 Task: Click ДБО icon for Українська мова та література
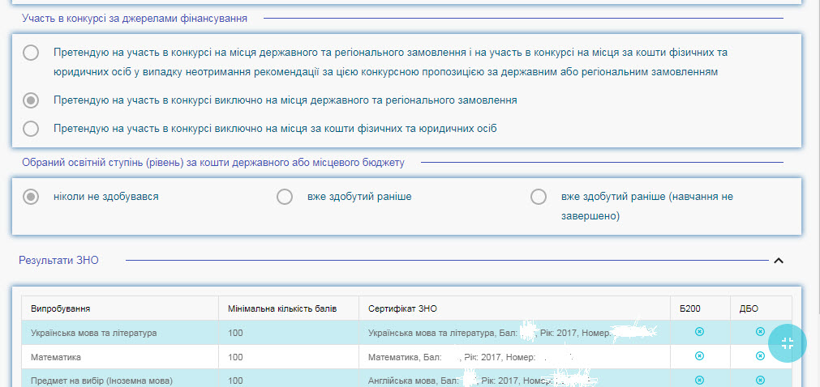click(x=760, y=332)
